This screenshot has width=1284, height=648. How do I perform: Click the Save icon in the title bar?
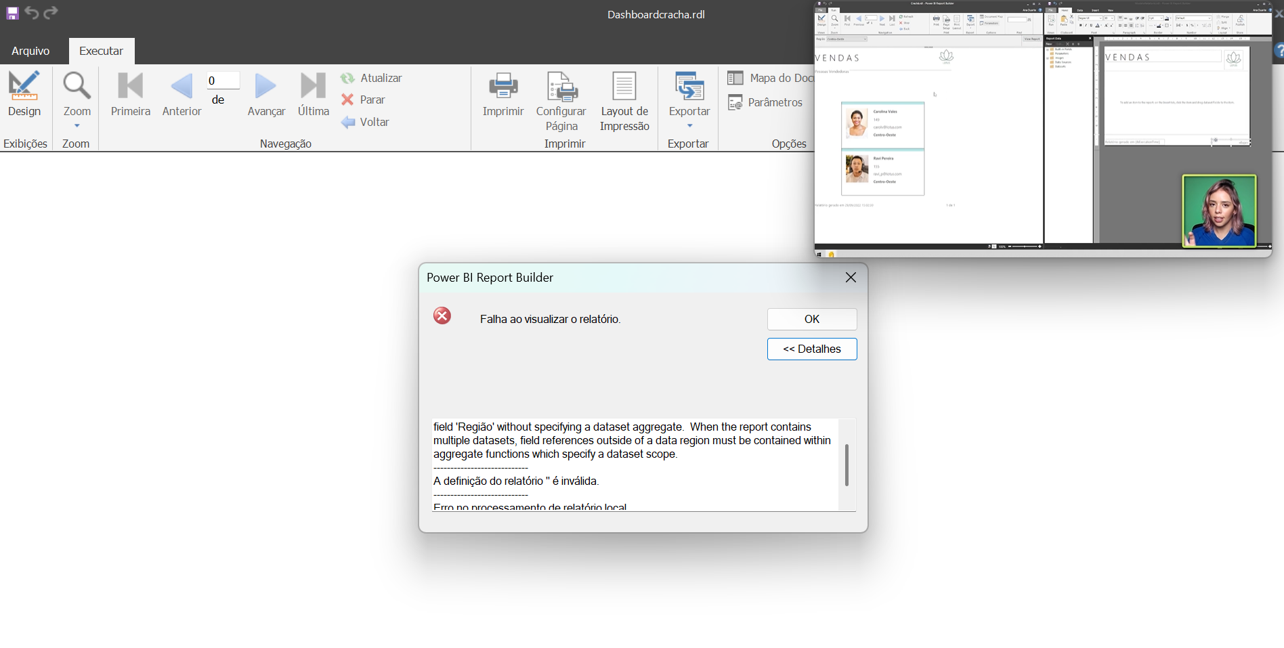coord(12,14)
